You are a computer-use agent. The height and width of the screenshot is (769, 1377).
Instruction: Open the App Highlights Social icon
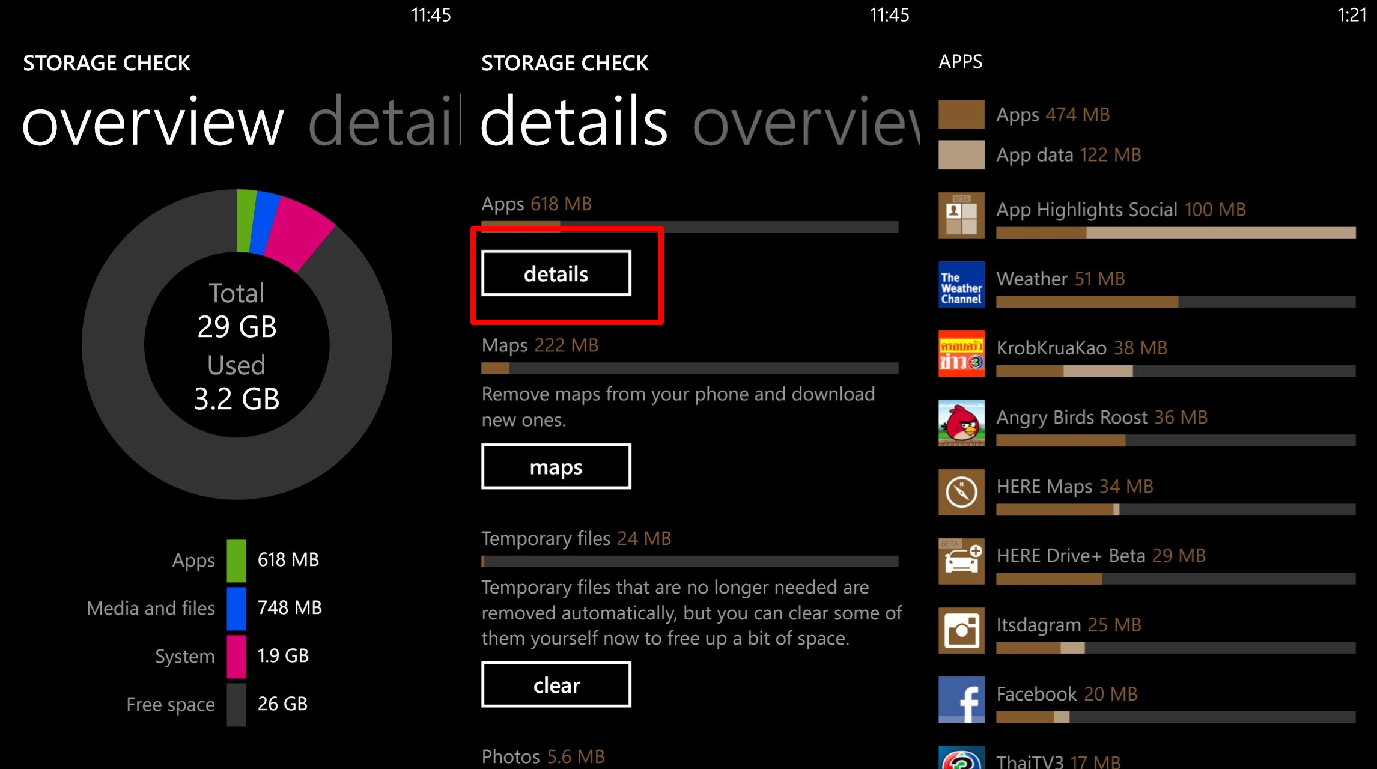click(961, 215)
